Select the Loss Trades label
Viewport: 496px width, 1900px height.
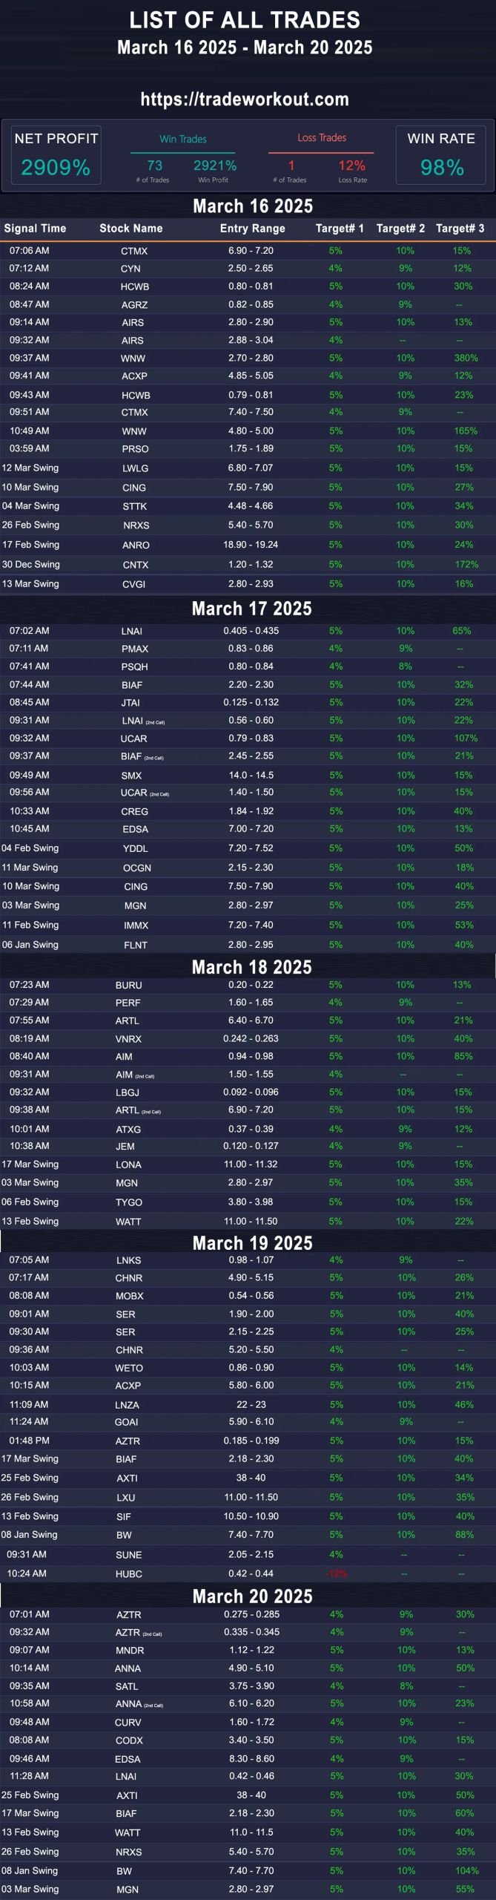322,137
